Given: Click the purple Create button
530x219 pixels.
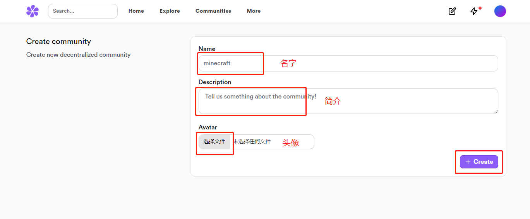Looking at the screenshot, I should point(479,162).
